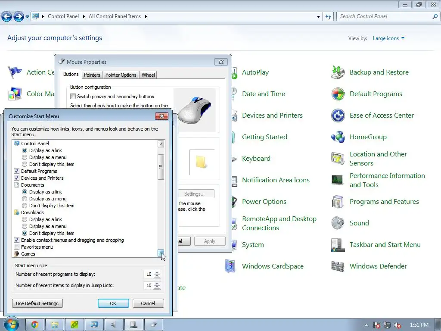Image resolution: width=441 pixels, height=331 pixels.
Task: Open the Power Options link
Action: coord(264,202)
